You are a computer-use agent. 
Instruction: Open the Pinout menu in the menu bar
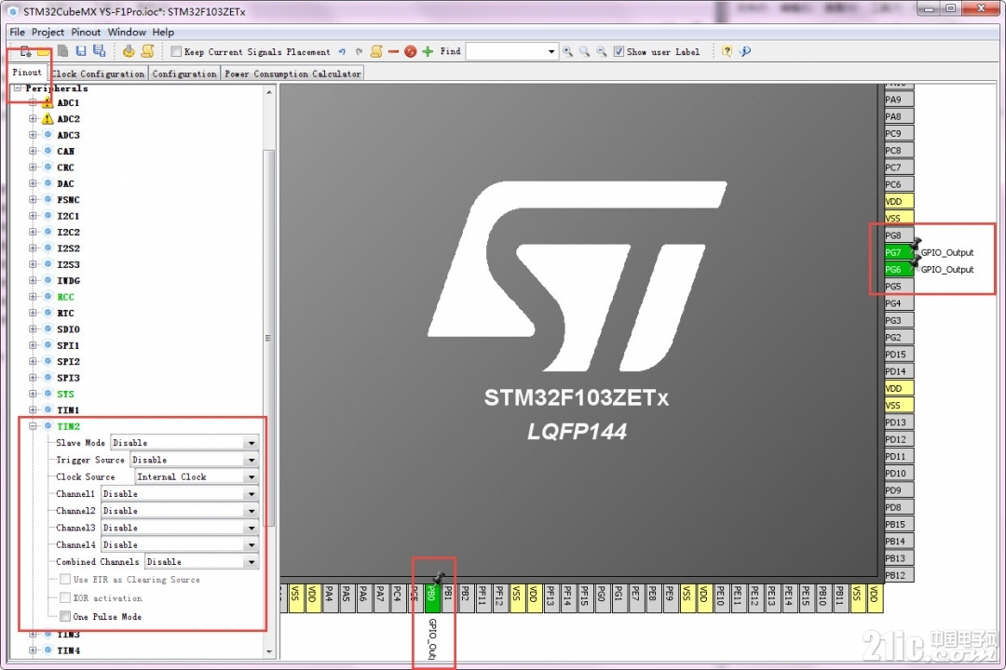pos(86,32)
